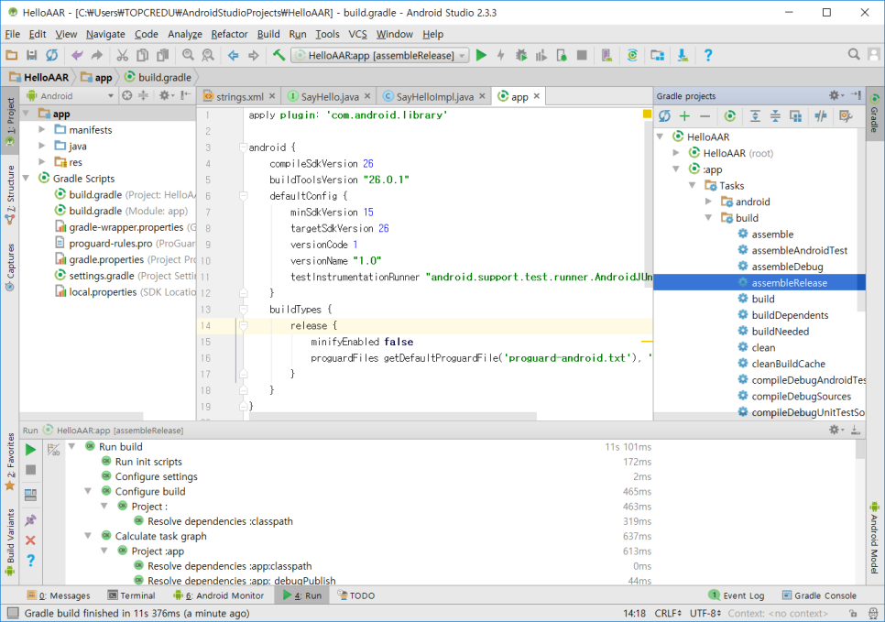Open the VCS menu
The image size is (885, 622).
(x=357, y=34)
